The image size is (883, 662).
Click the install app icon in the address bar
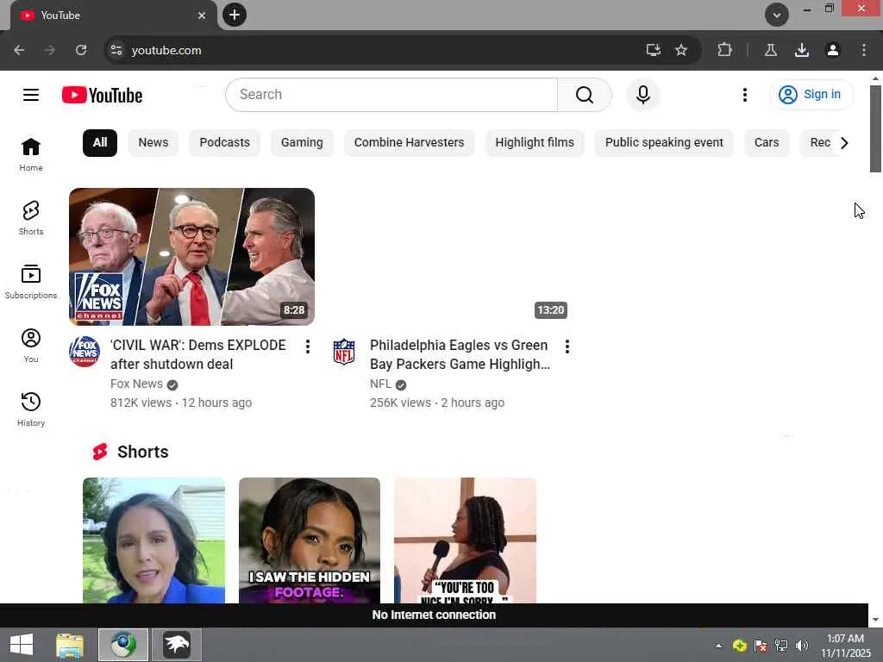(x=654, y=50)
